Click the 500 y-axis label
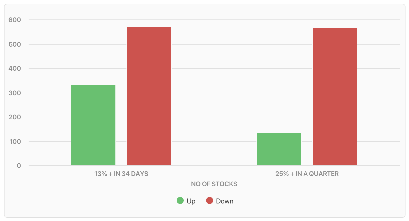Viewport: 409px width, 221px height. point(15,44)
